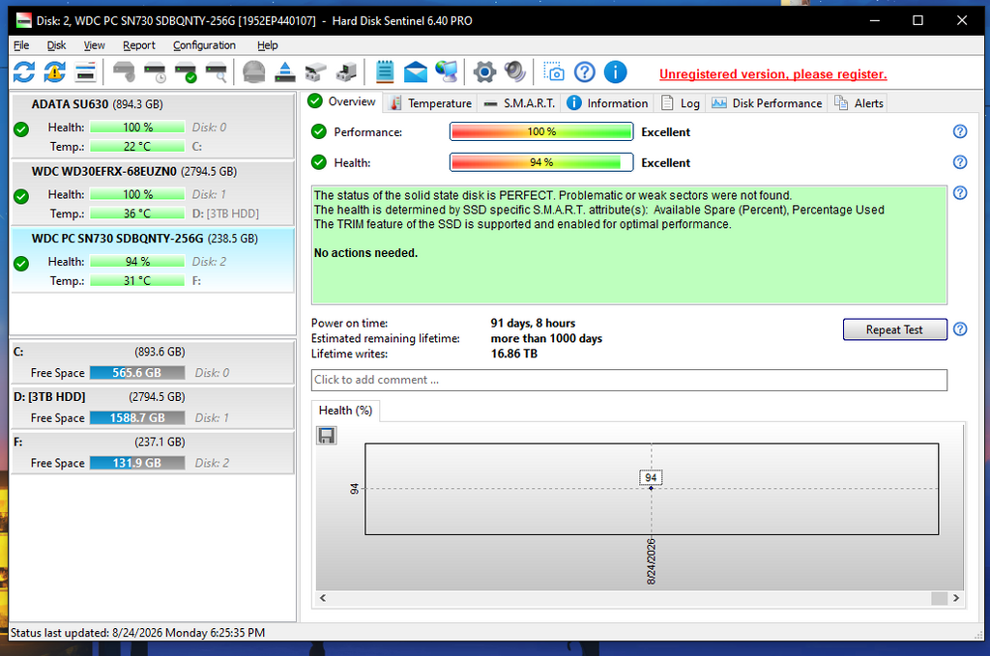The width and height of the screenshot is (990, 656).
Task: Click the disk with clock toolbar icon
Action: pyautogui.click(x=155, y=71)
